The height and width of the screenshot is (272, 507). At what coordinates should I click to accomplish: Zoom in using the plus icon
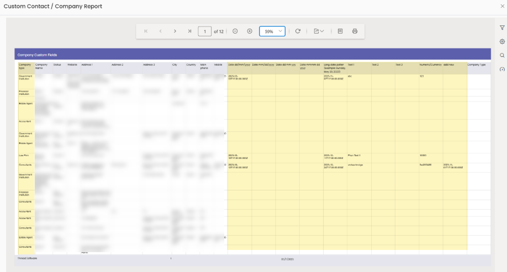coord(250,31)
